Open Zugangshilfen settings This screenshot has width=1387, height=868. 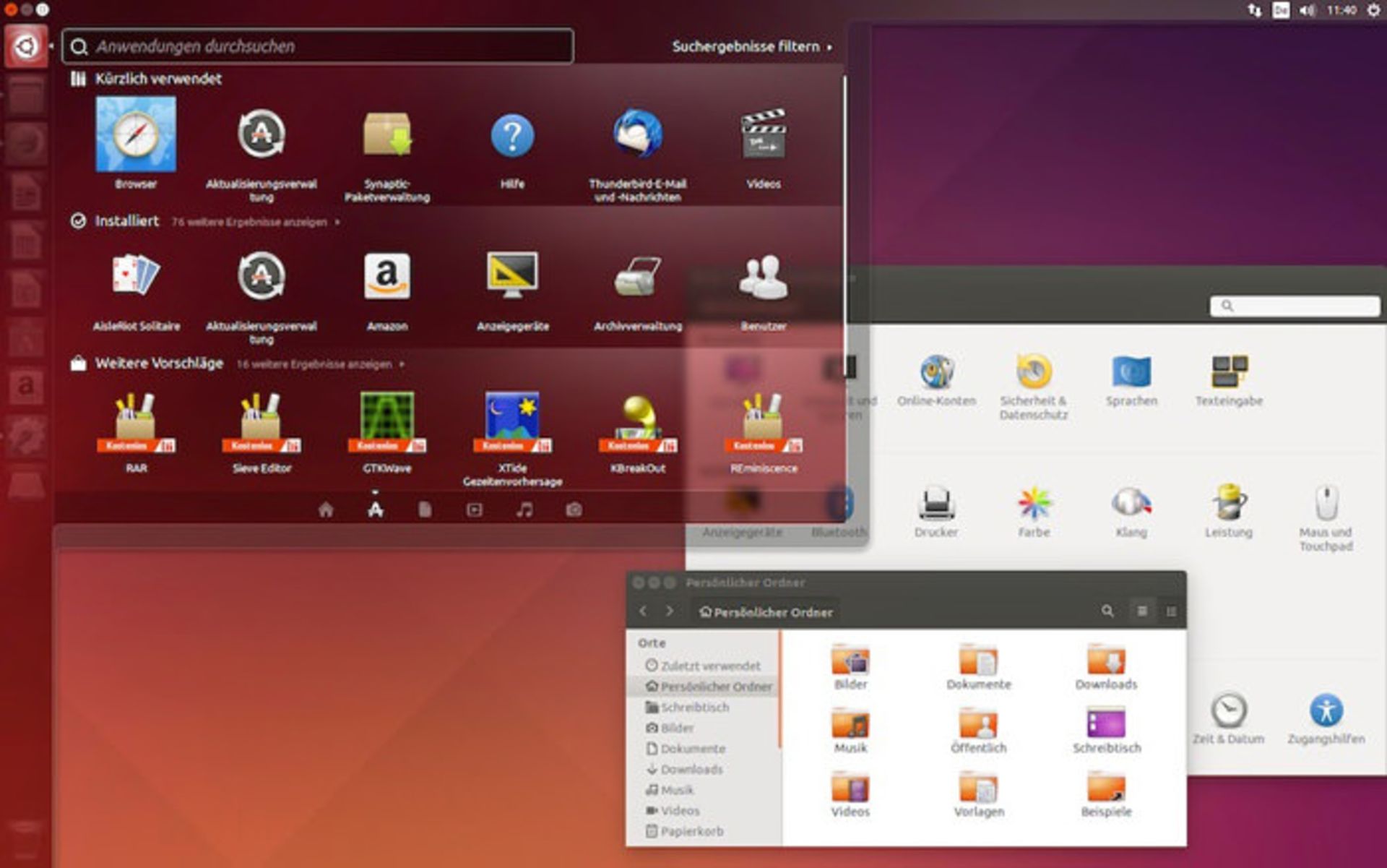1326,718
